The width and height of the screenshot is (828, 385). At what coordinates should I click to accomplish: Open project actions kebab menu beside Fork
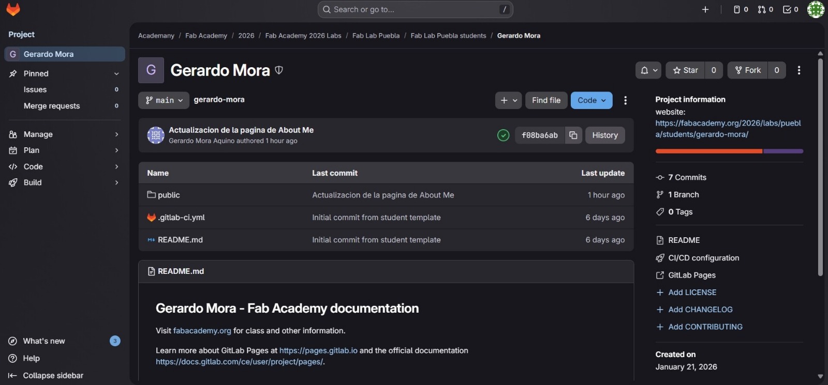click(799, 70)
